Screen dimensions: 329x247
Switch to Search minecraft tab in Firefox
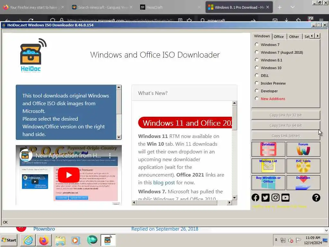coord(102,7)
